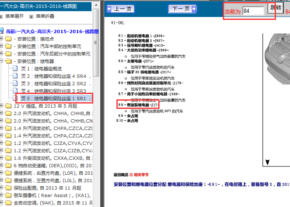Click folder icon of 保险丝配置
The height and width of the screenshot is (207, 290).
pos(8,188)
